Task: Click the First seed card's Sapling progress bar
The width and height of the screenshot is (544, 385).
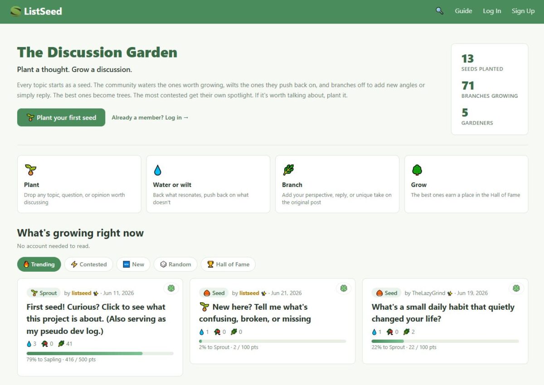Action: pyautogui.click(x=100, y=353)
